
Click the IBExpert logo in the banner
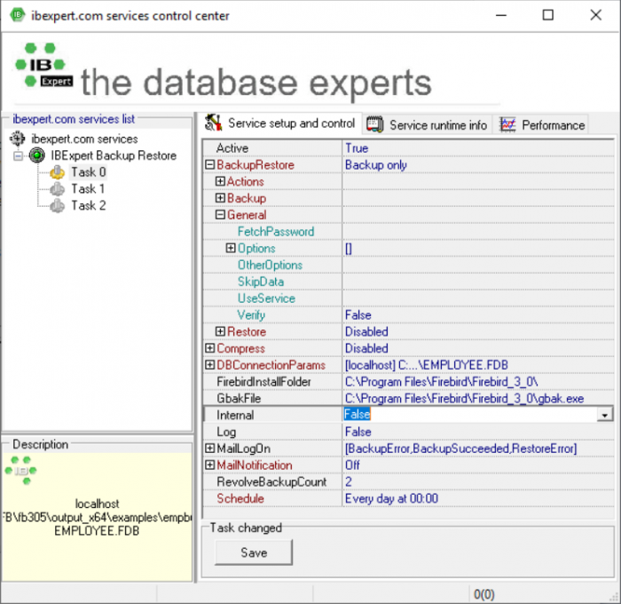click(43, 65)
